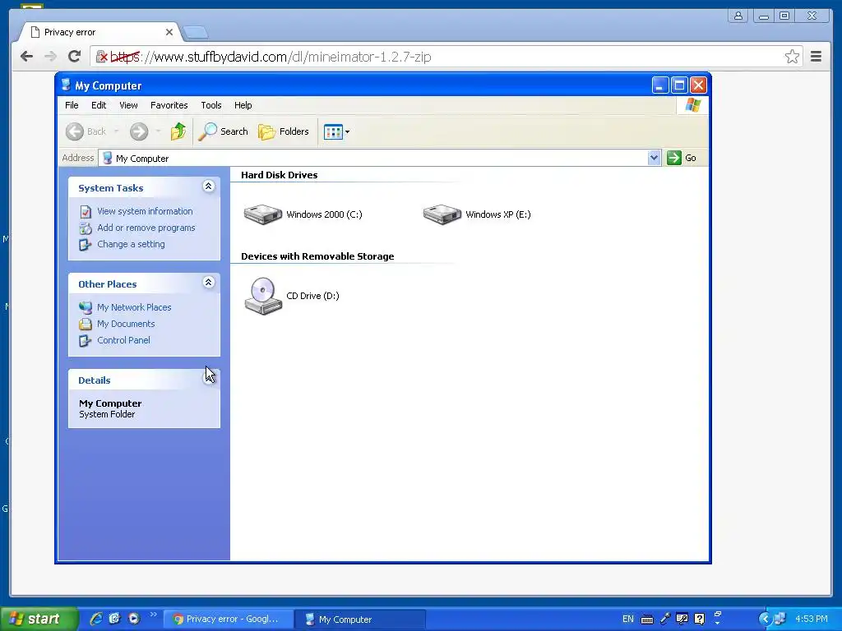This screenshot has width=842, height=631.
Task: Switch to My Computer taskbar button
Action: [360, 619]
